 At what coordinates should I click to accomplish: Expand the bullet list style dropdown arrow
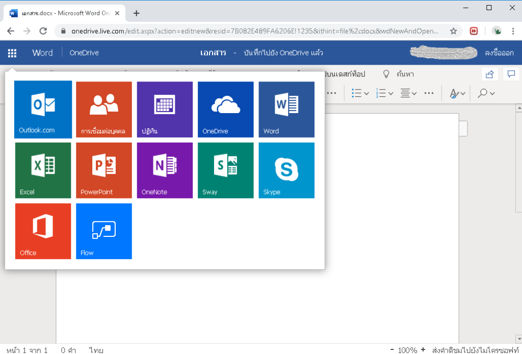pos(367,94)
